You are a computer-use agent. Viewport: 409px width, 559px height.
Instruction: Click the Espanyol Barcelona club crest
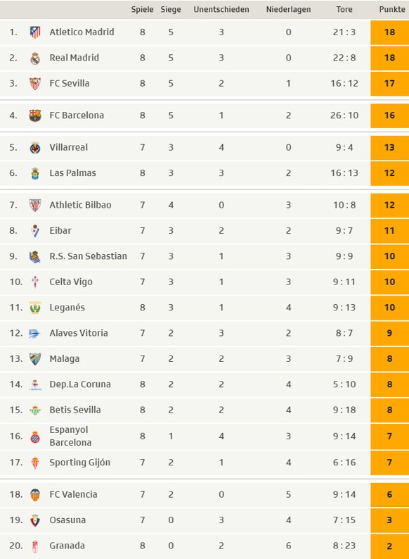click(35, 436)
